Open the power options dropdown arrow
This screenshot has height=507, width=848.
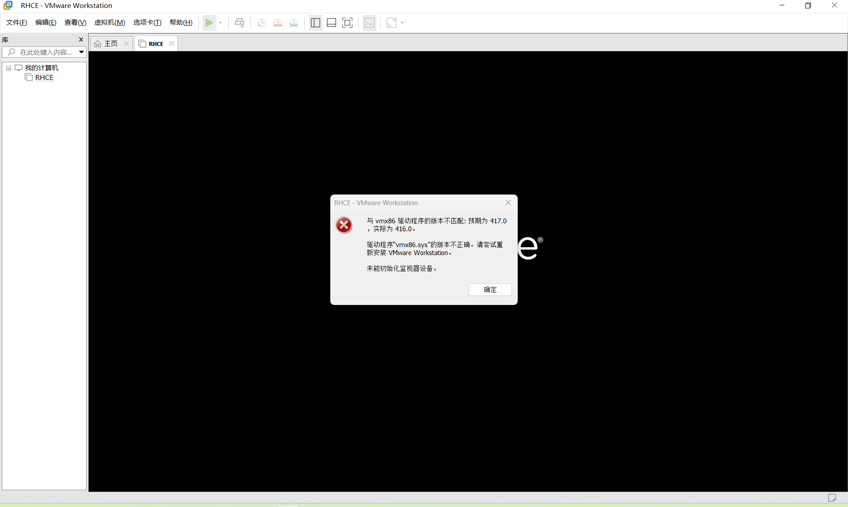point(220,23)
